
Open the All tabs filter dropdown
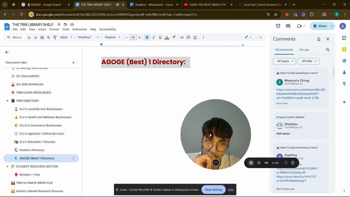click(309, 61)
